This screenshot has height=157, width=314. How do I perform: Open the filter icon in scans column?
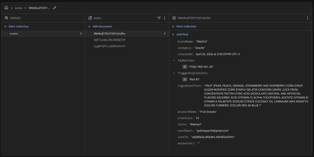159,18
